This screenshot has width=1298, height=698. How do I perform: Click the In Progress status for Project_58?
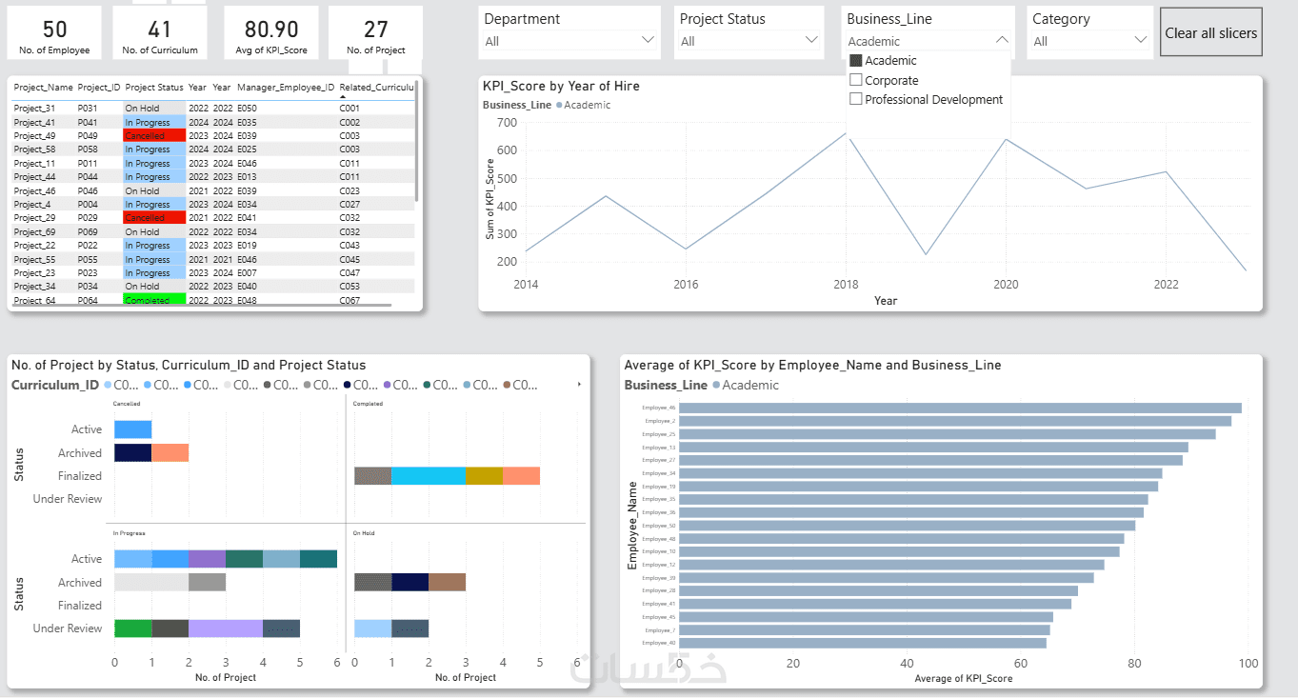pyautogui.click(x=154, y=150)
